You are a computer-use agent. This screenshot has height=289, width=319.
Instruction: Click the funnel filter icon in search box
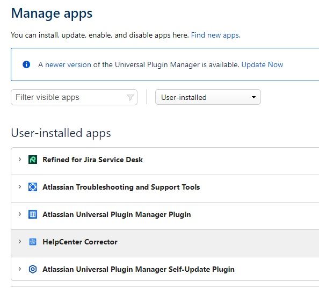pos(130,97)
